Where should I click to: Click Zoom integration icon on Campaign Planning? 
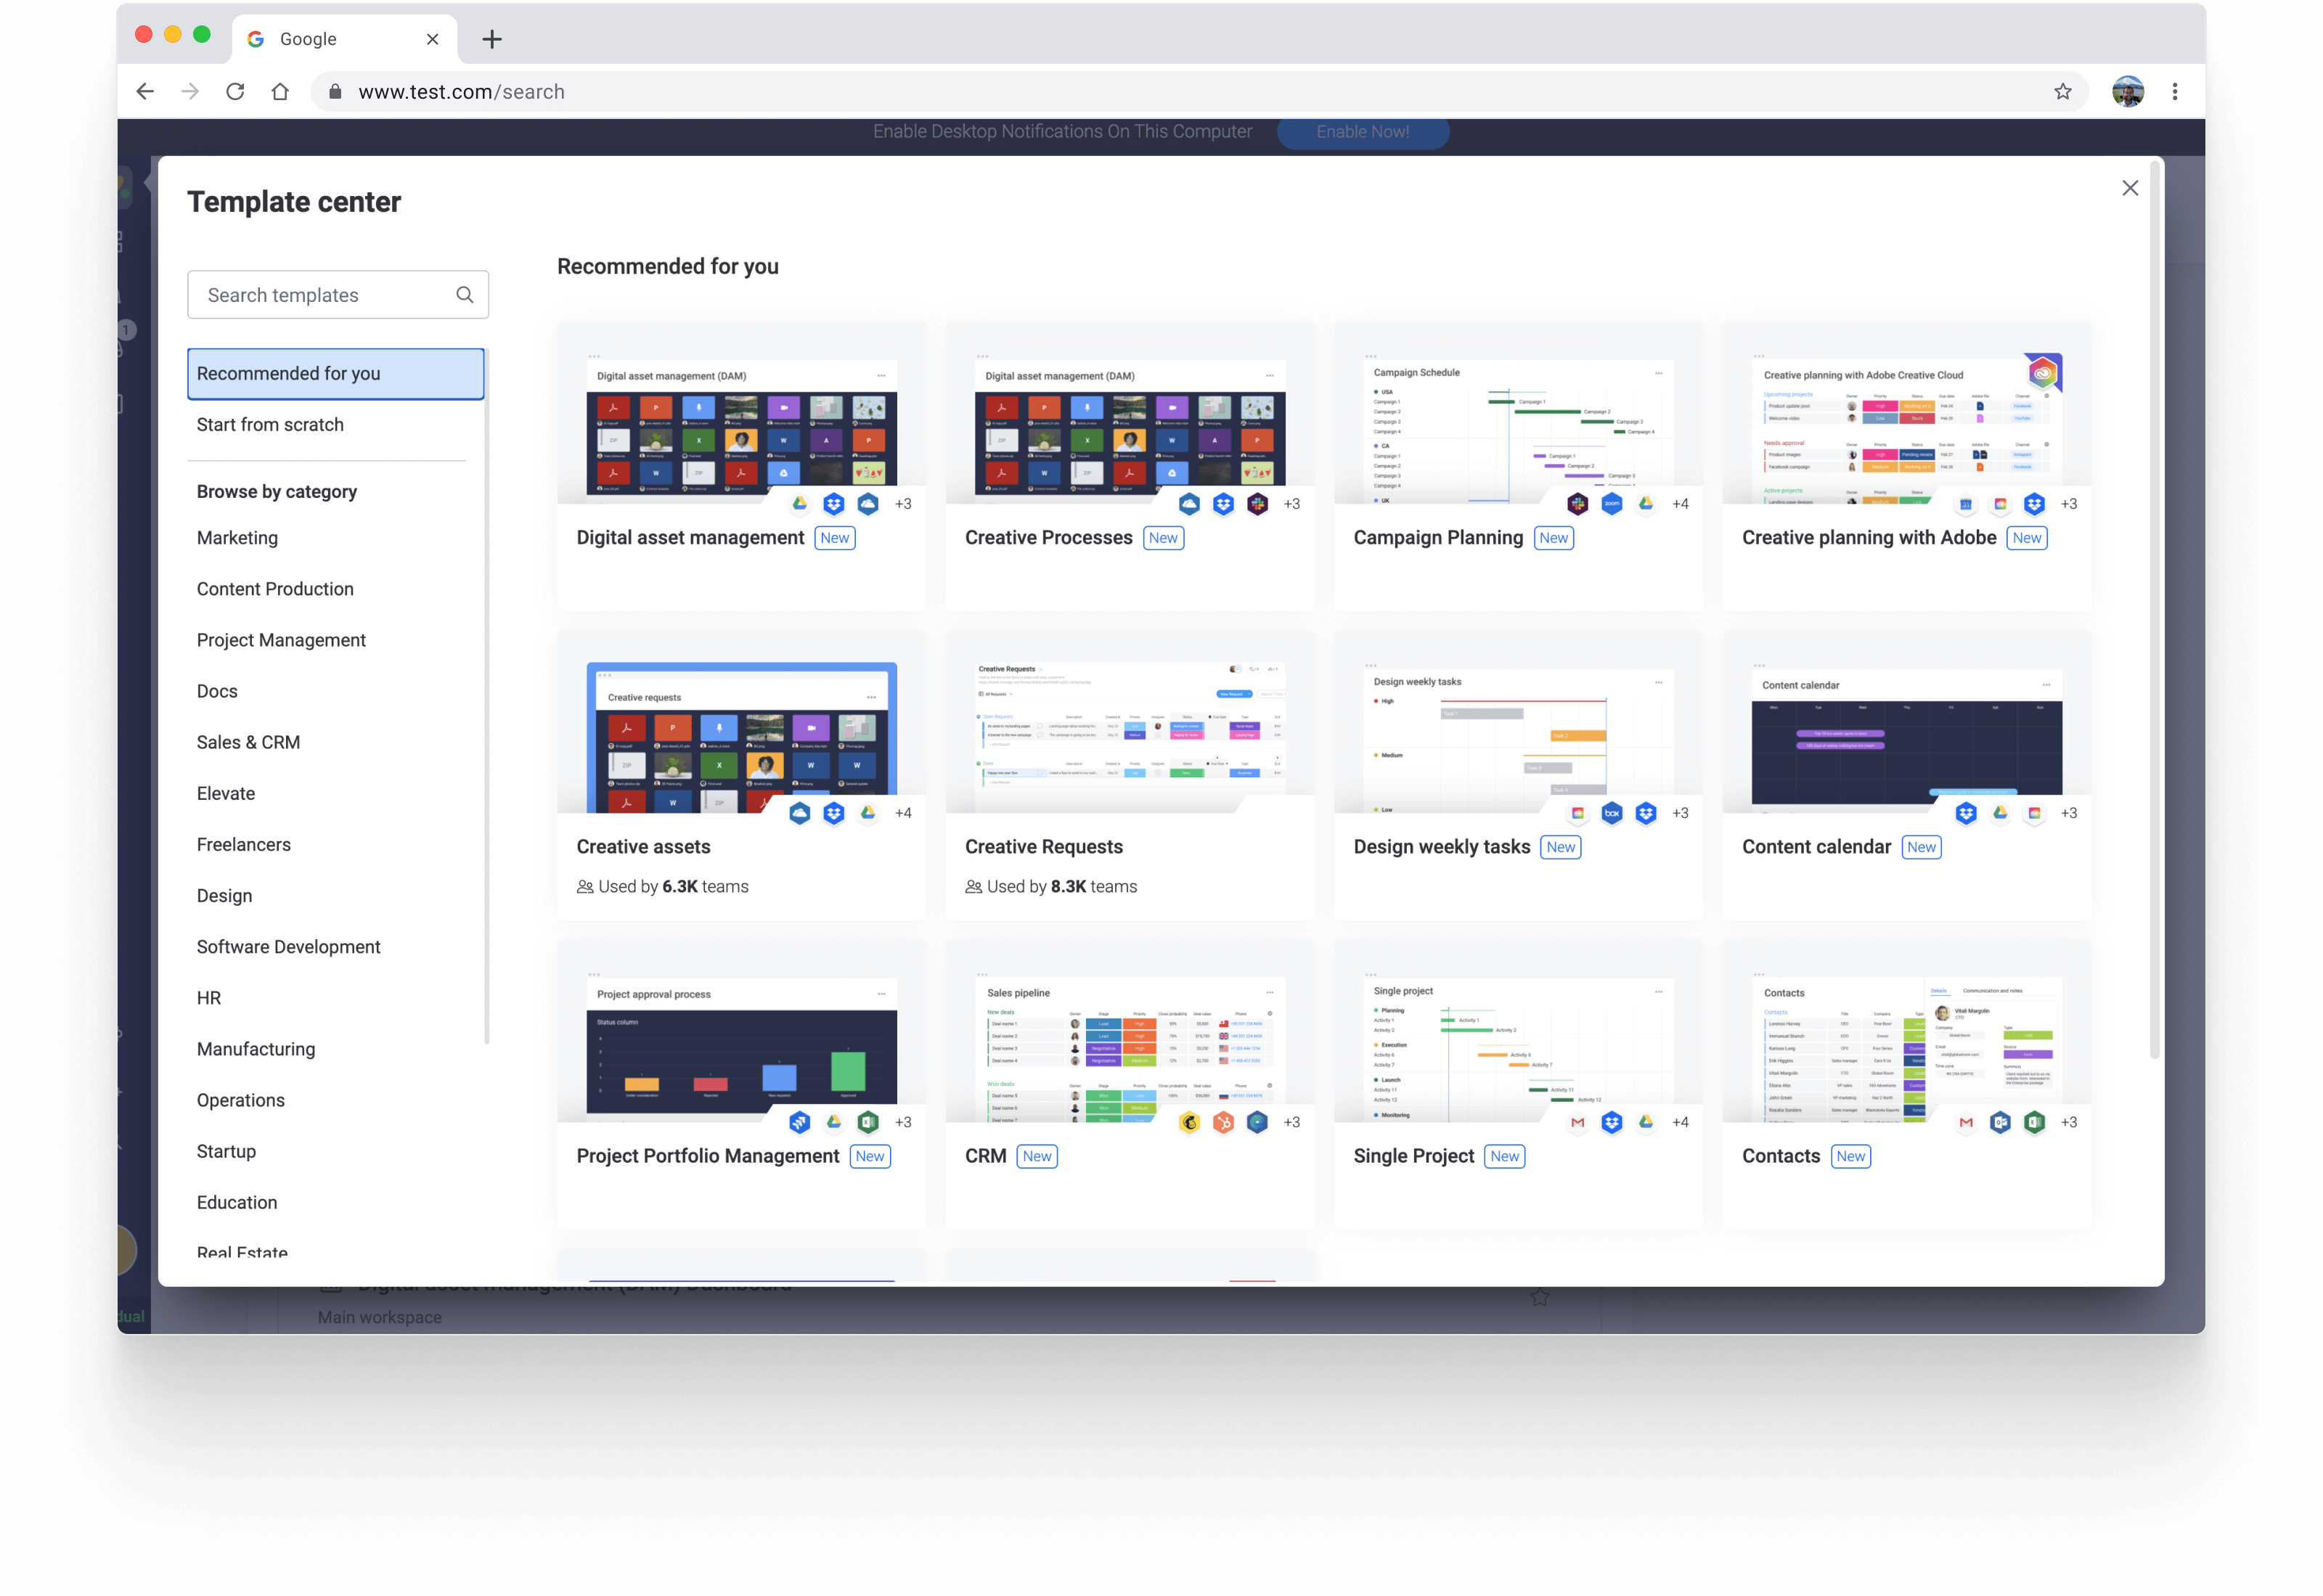[1611, 503]
